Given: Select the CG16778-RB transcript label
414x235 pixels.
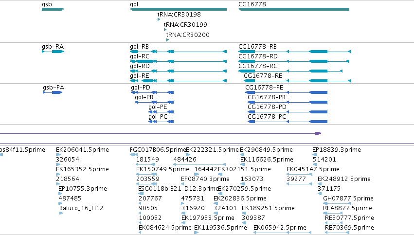Looking at the screenshot, I should [258, 47].
